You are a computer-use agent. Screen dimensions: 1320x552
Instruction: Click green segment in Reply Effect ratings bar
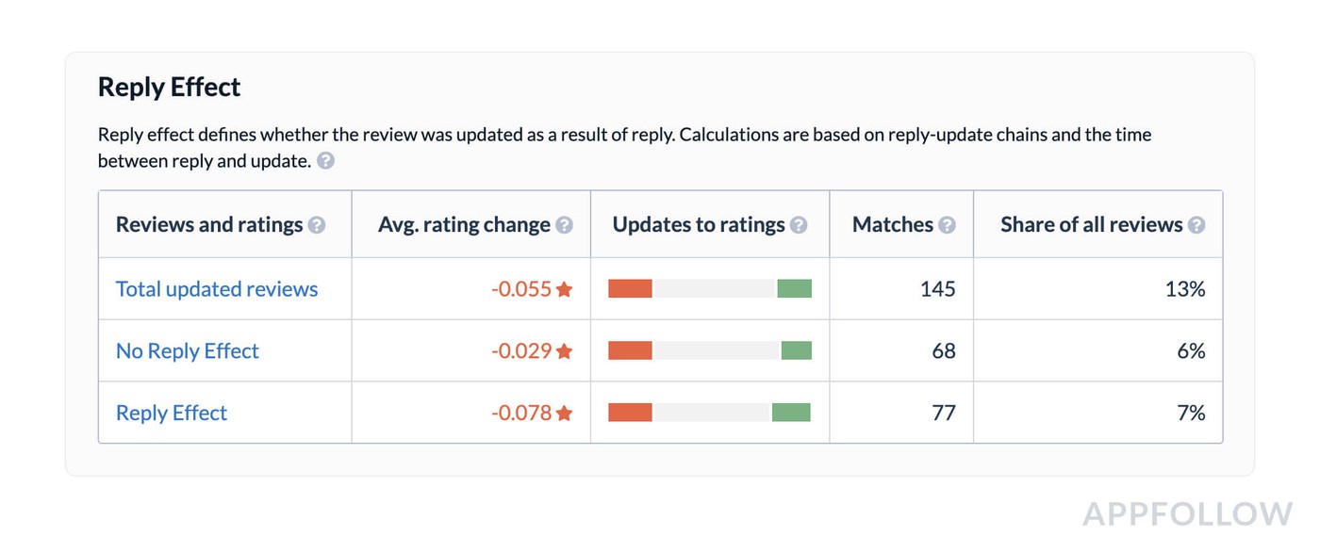tap(791, 413)
